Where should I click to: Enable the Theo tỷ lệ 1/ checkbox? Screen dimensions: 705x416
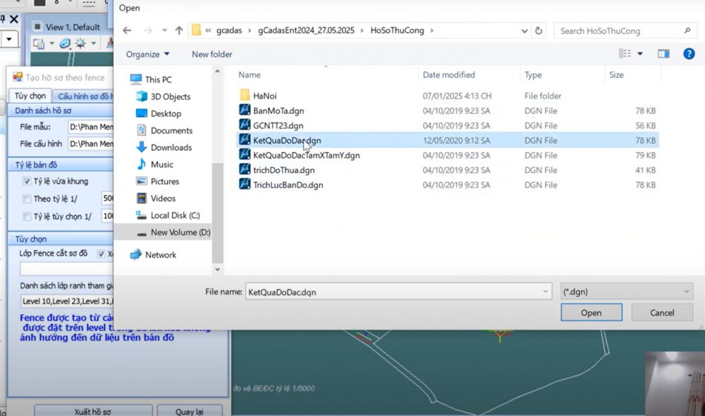(27, 199)
